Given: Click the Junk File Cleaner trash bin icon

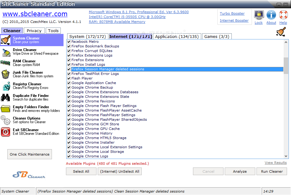Looking at the screenshot, I should (5, 74).
